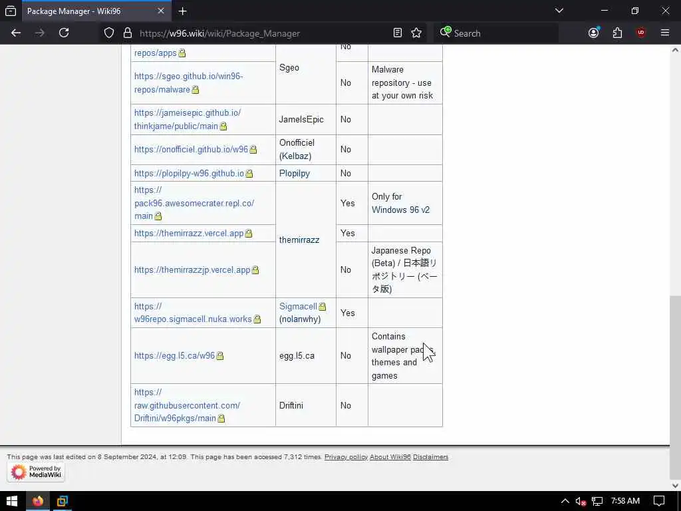Screen dimensions: 681x511
Task: Open the Firefox hamburger menu
Action: pyautogui.click(x=665, y=33)
